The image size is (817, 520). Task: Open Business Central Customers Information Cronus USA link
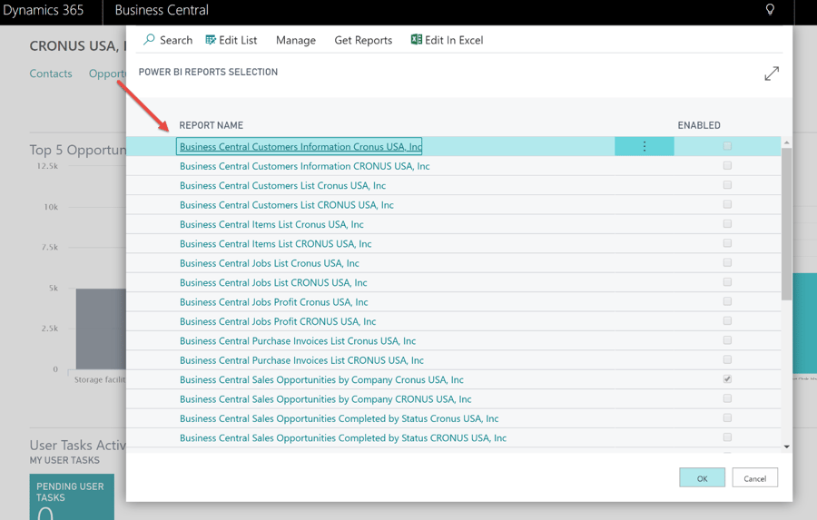point(300,146)
